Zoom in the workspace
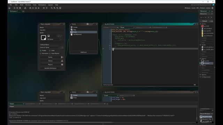This screenshot has height=125, width=223. 57,8
